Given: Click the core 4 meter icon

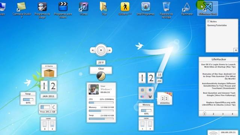Looking at the screenshot, I should pos(52,124).
